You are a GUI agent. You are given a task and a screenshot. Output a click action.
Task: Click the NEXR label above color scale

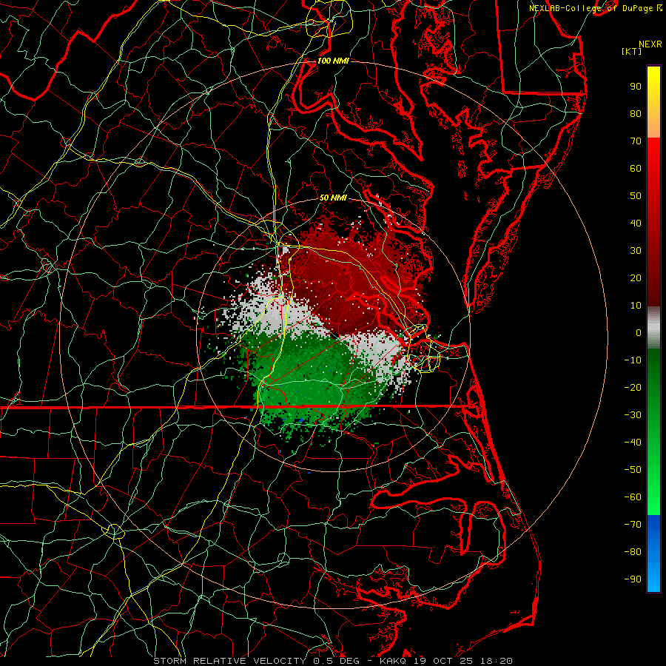point(650,44)
